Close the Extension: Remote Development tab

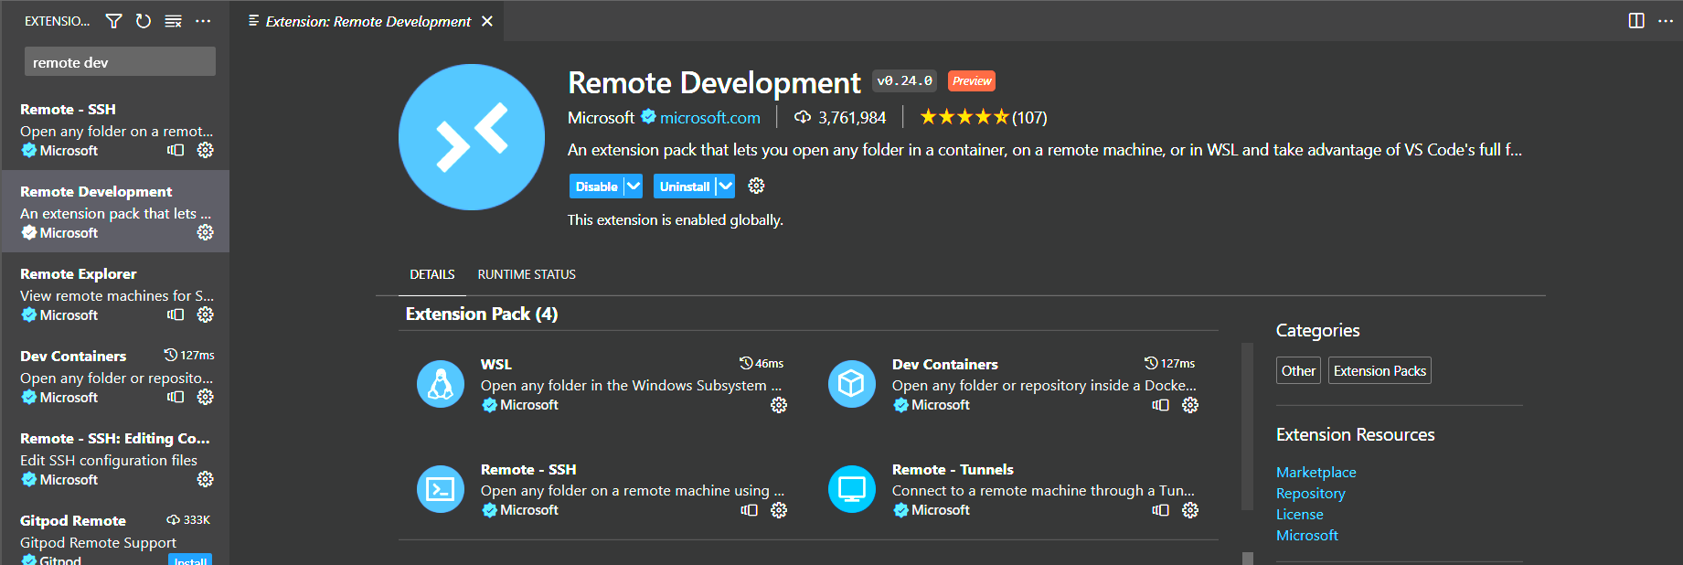coord(487,21)
